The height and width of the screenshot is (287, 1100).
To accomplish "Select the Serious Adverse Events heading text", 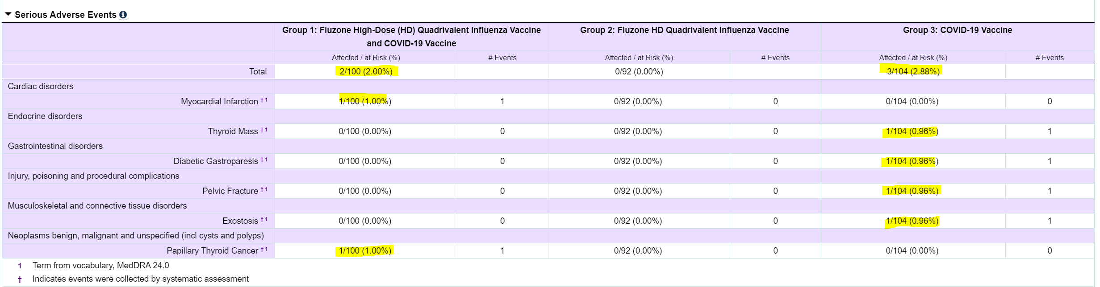I will point(66,15).
